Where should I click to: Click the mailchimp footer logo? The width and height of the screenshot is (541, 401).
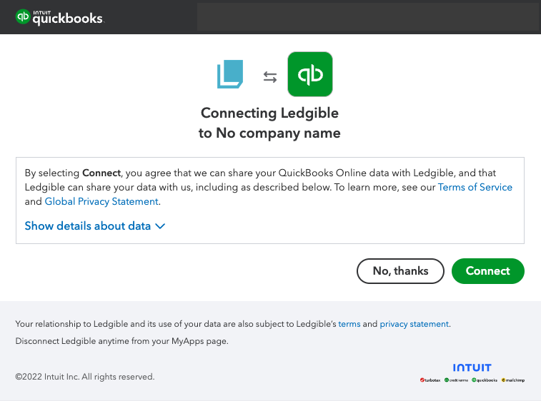tap(513, 380)
